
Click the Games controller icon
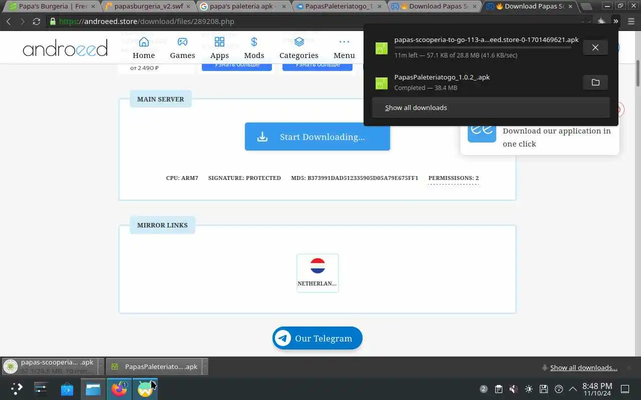point(182,41)
